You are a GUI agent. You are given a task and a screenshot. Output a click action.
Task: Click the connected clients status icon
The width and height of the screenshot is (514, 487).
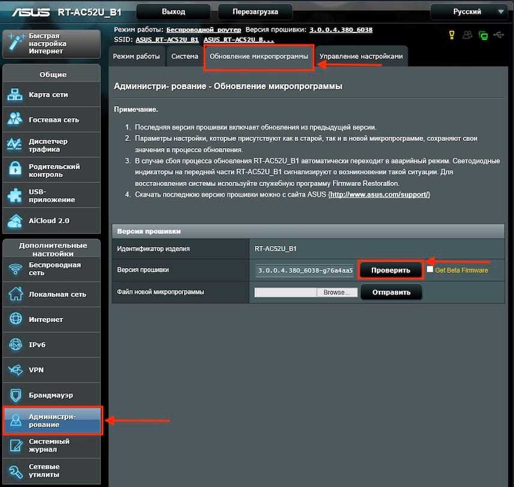467,35
